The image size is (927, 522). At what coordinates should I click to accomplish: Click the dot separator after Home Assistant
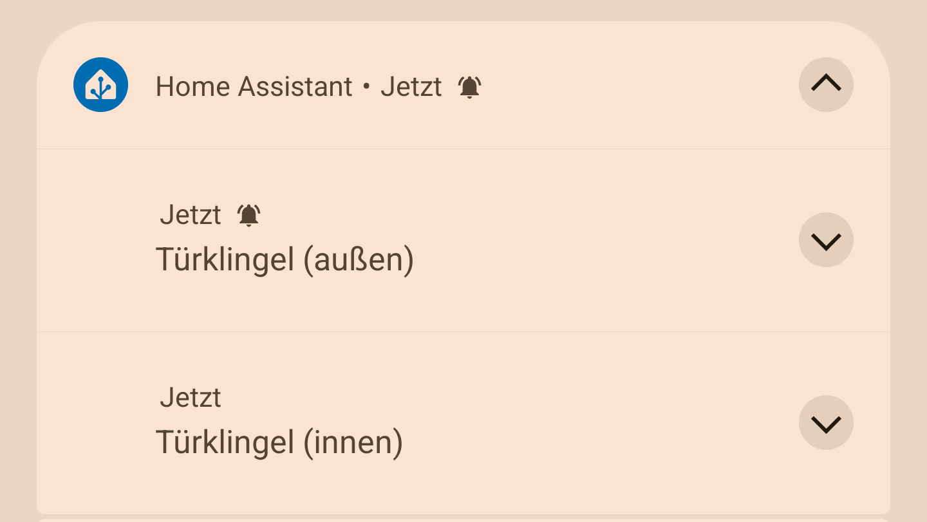click(x=366, y=87)
